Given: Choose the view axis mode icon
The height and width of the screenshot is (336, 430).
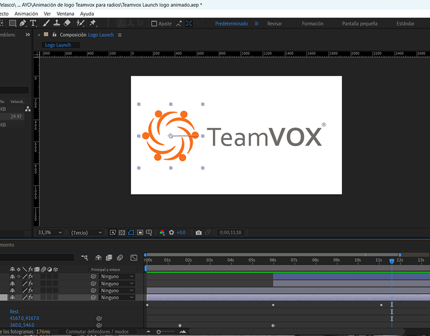Looking at the screenshot, I should pyautogui.click(x=140, y=24).
